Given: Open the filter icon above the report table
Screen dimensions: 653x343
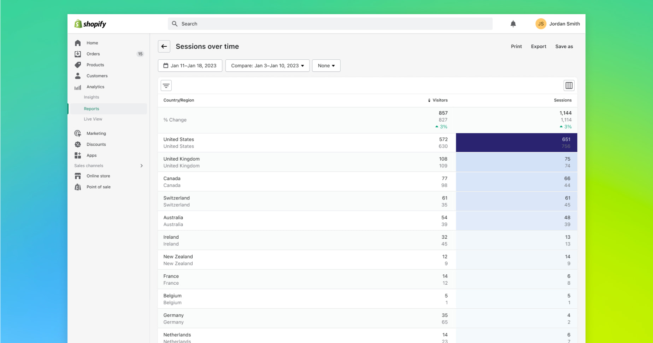Looking at the screenshot, I should tap(166, 85).
